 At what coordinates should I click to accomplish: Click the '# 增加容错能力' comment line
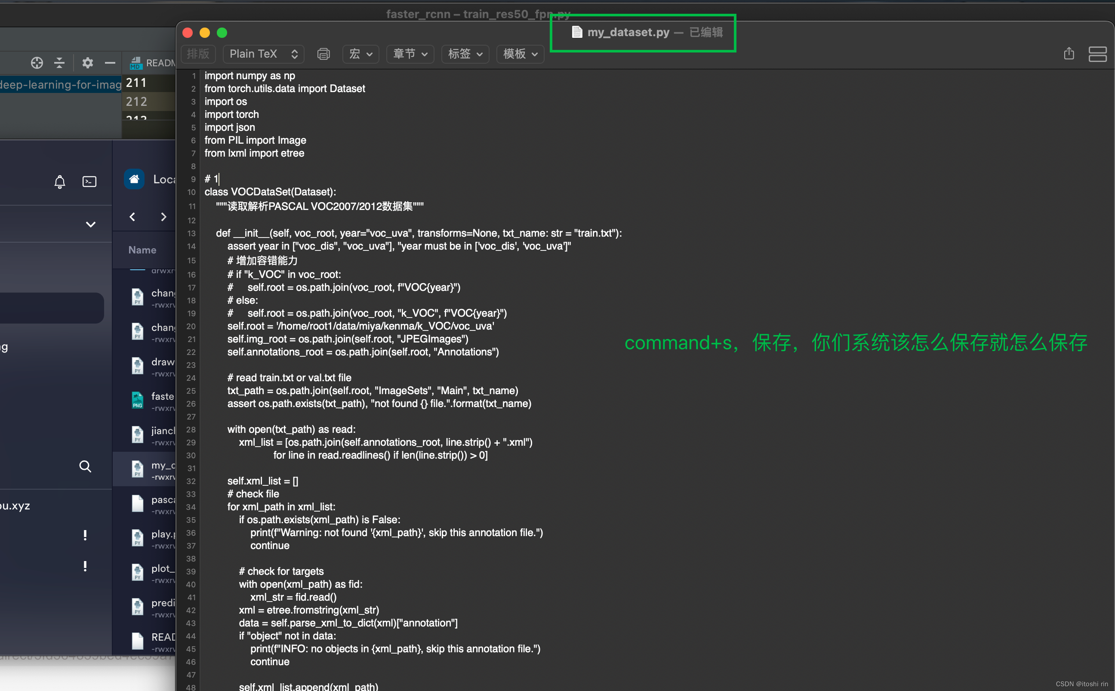pyautogui.click(x=262, y=260)
